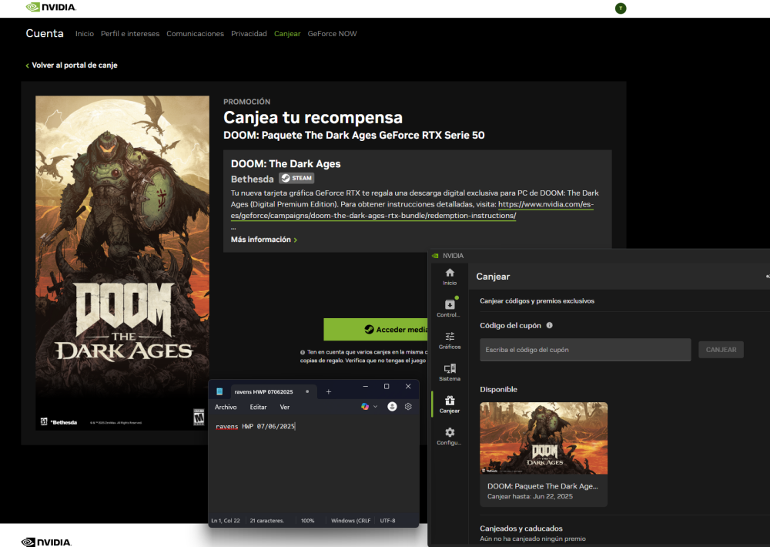
Task: Open Comunicaciones tab
Action: (195, 34)
